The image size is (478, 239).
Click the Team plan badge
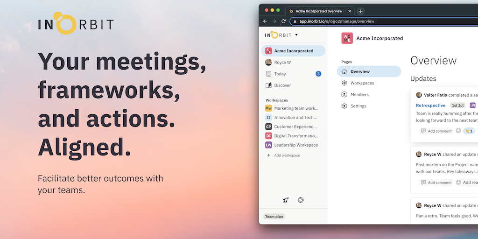(x=274, y=217)
